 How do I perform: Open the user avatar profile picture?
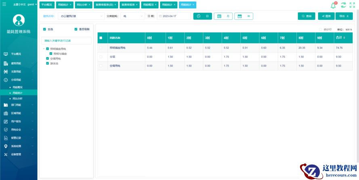click(x=19, y=20)
